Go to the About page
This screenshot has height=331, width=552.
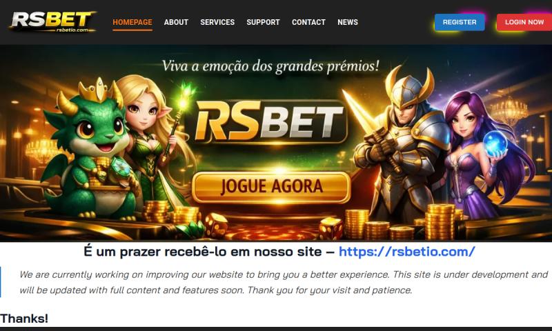(x=176, y=22)
